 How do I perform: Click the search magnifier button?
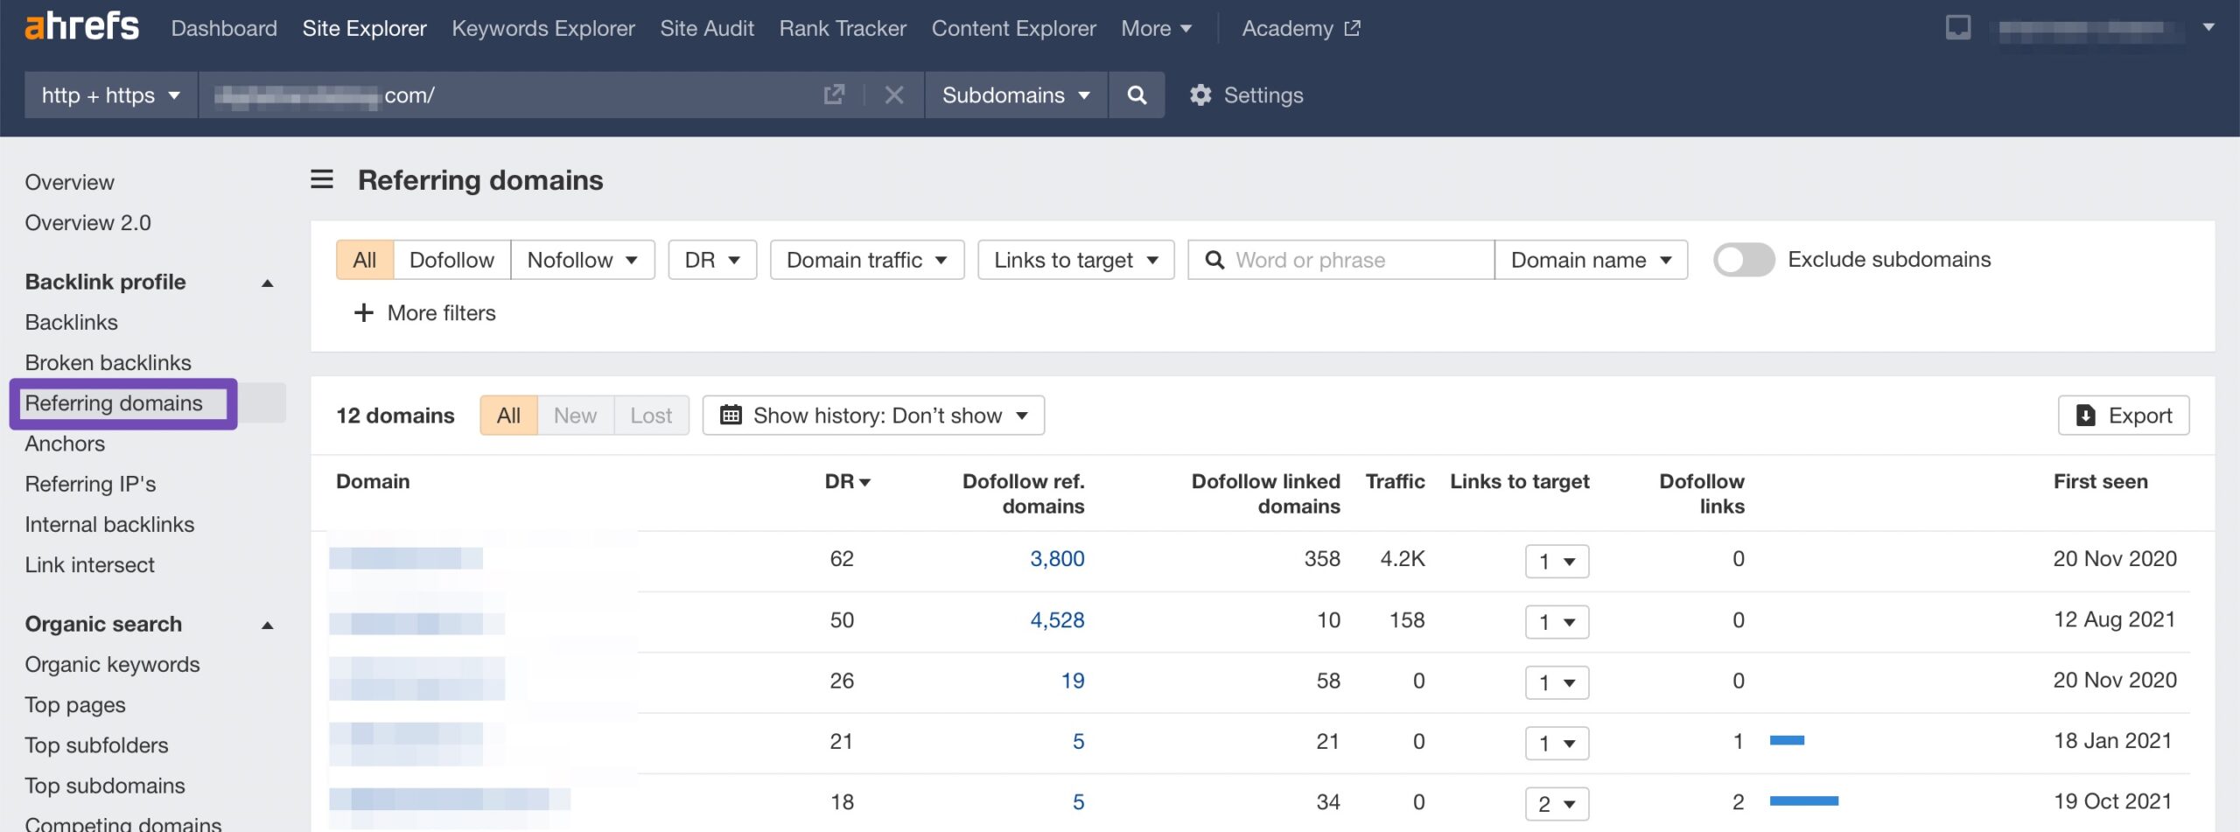pos(1136,95)
